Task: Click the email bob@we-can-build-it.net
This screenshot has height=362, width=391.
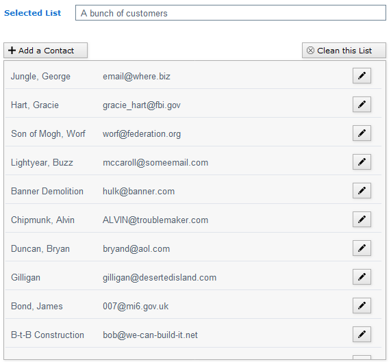Action: click(x=150, y=335)
